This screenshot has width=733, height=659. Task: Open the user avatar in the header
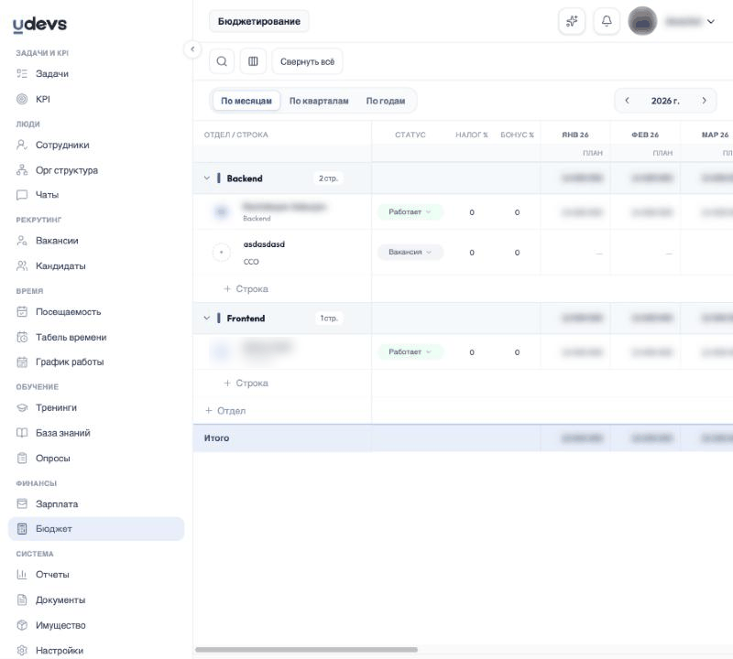[x=642, y=21]
